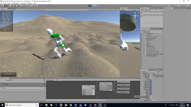Open the Layout dropdown
The image size is (191, 107).
[x=186, y=6]
